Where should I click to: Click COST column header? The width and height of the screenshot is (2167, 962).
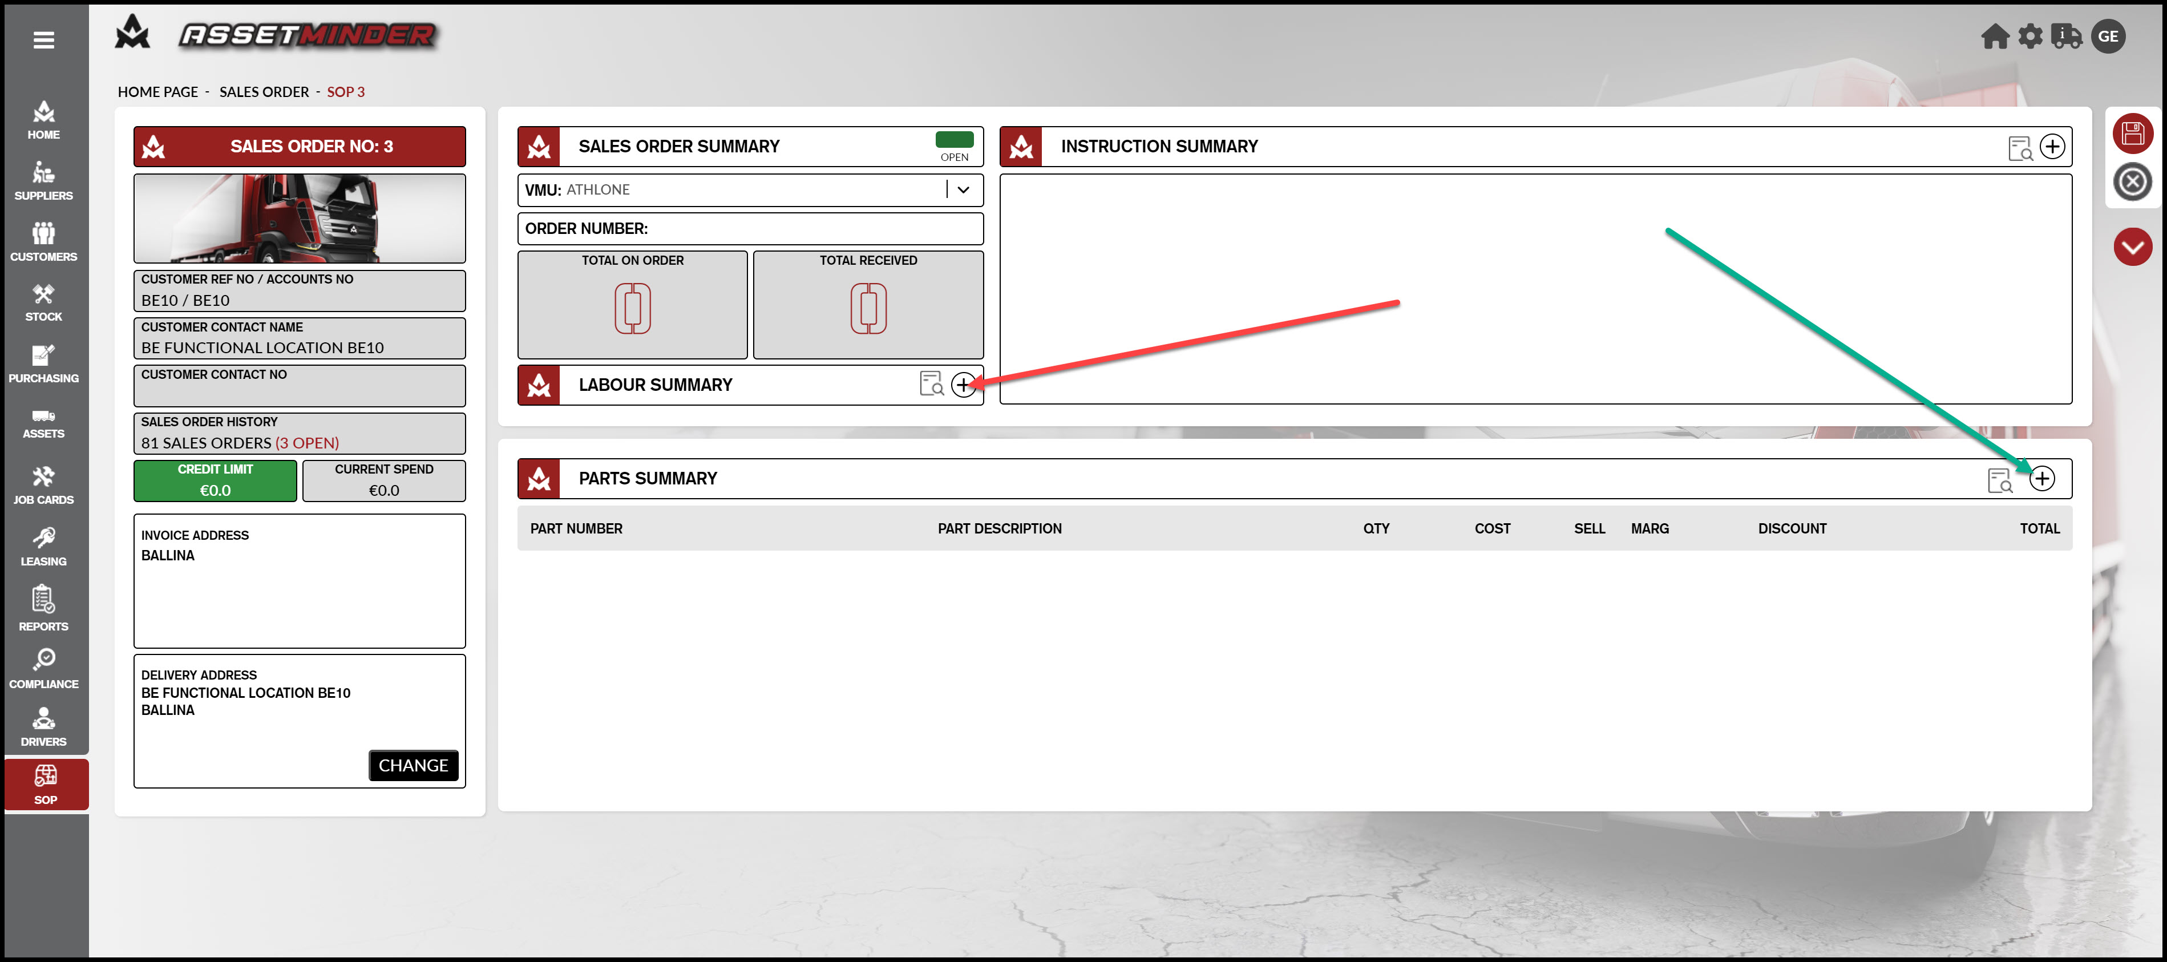coord(1493,529)
